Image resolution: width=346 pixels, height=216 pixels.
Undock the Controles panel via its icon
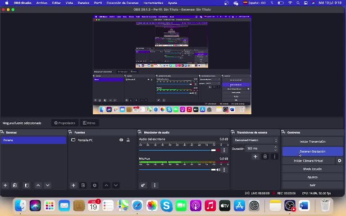click(283, 132)
